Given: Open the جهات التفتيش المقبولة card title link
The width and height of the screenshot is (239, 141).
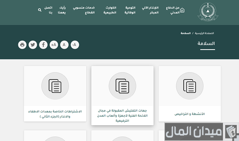Looking at the screenshot, I should 122,115.
